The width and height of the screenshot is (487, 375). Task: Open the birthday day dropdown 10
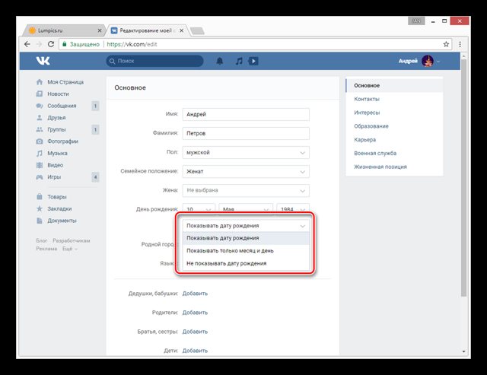(199, 208)
